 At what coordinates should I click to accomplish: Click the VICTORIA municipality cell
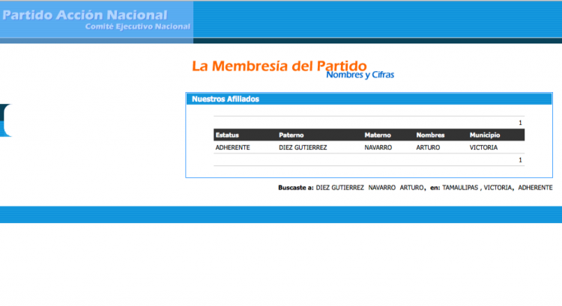[x=483, y=148]
